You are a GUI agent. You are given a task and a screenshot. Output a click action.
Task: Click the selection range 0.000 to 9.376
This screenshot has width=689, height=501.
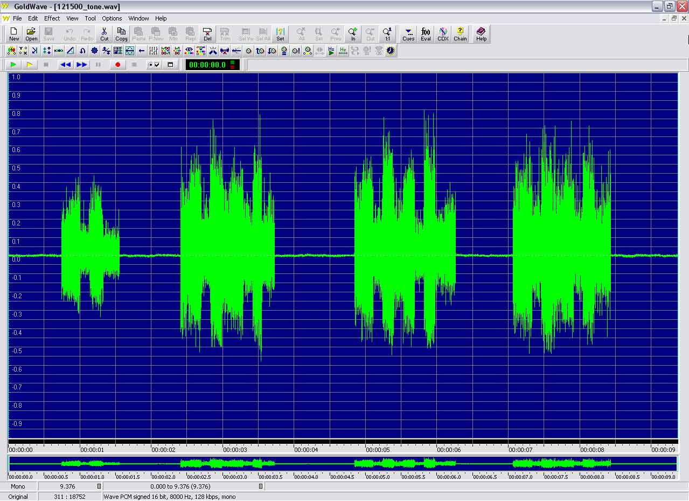pyautogui.click(x=183, y=486)
